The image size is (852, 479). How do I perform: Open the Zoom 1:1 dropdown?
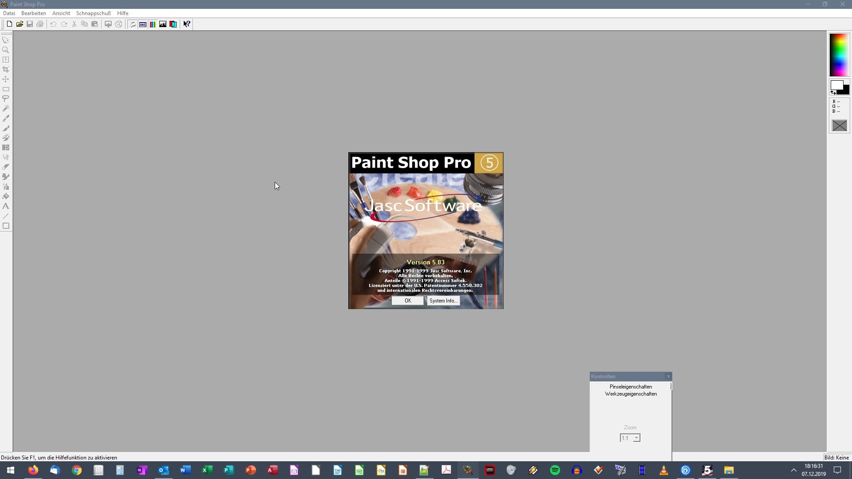(636, 438)
